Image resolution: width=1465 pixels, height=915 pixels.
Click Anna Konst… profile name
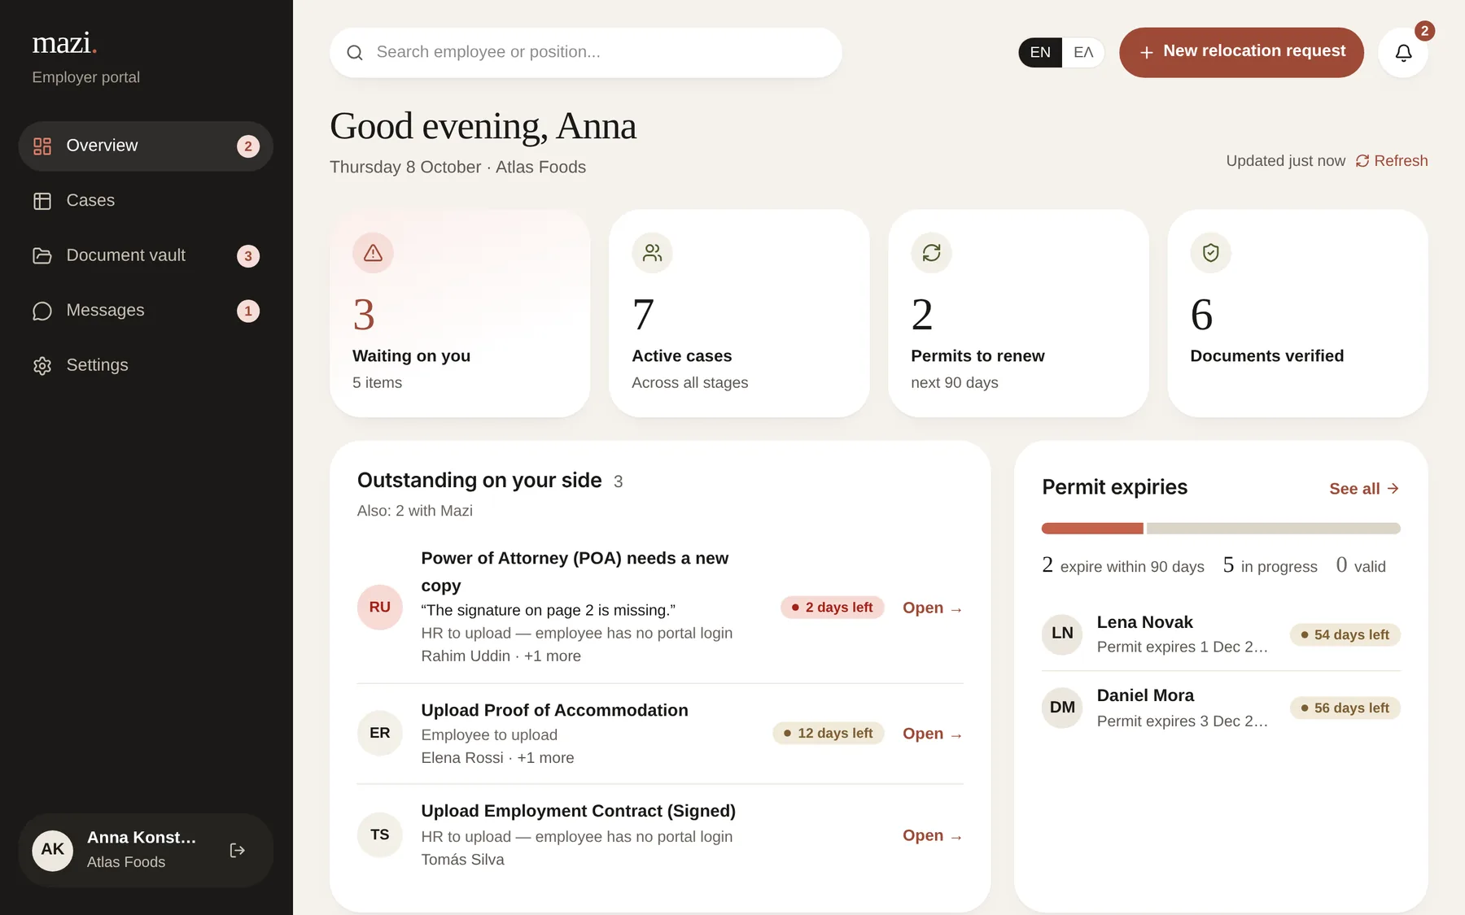coord(142,838)
